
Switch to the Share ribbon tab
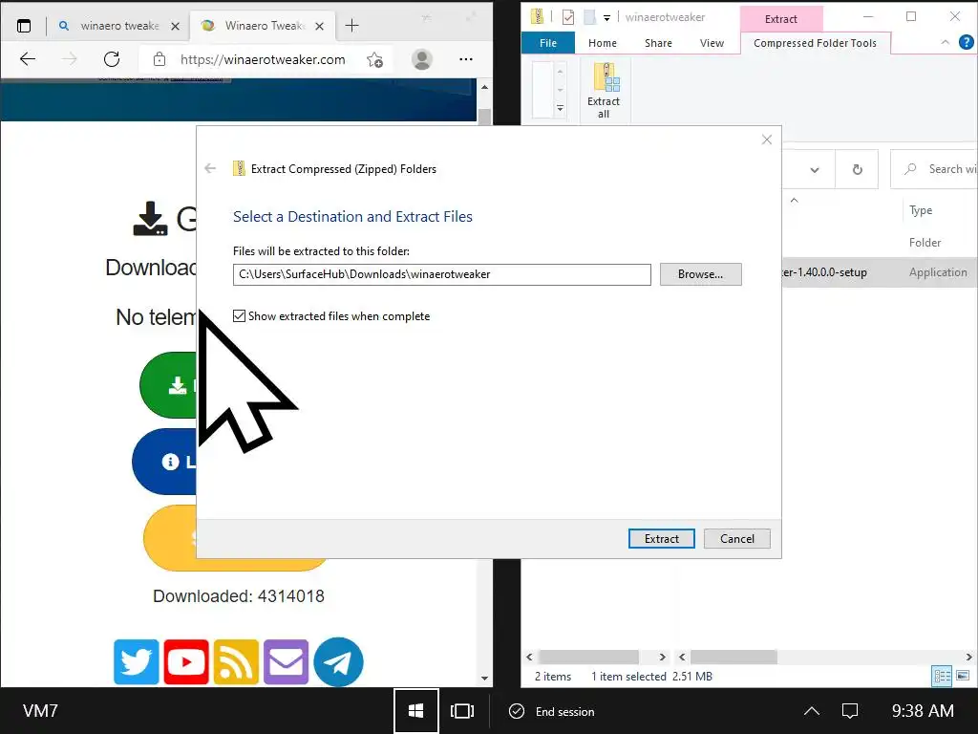point(658,43)
